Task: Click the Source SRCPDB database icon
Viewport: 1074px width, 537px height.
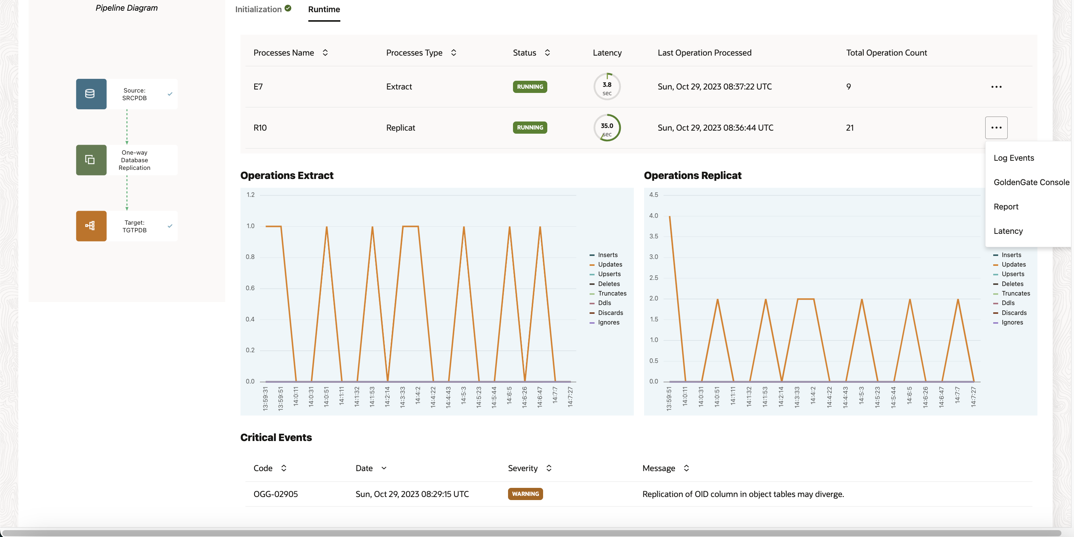Action: click(91, 94)
